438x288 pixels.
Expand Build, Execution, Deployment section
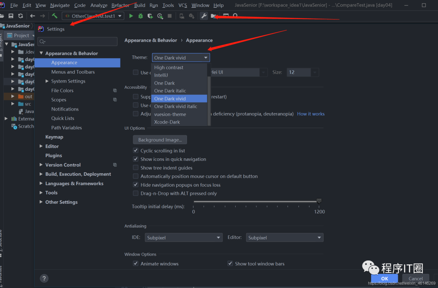coord(41,174)
